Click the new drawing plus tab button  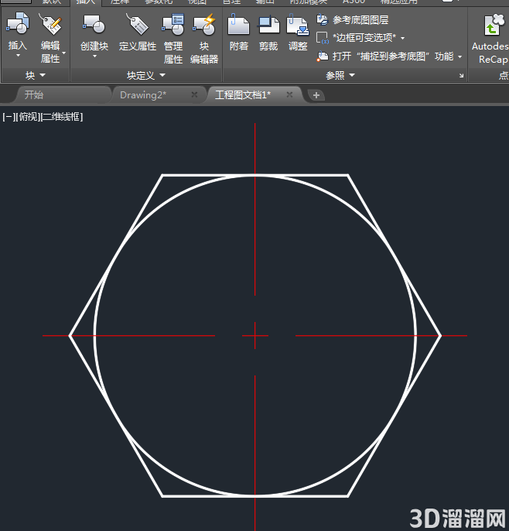[x=316, y=95]
